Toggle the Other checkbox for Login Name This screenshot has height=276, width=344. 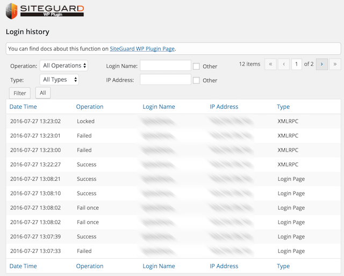pos(196,66)
